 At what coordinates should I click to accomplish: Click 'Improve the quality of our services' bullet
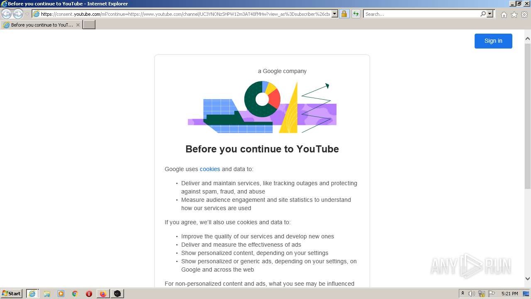tap(258, 236)
